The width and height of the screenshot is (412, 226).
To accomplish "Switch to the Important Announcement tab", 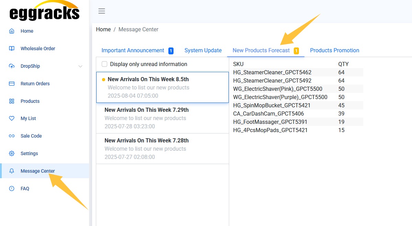I will [x=133, y=50].
